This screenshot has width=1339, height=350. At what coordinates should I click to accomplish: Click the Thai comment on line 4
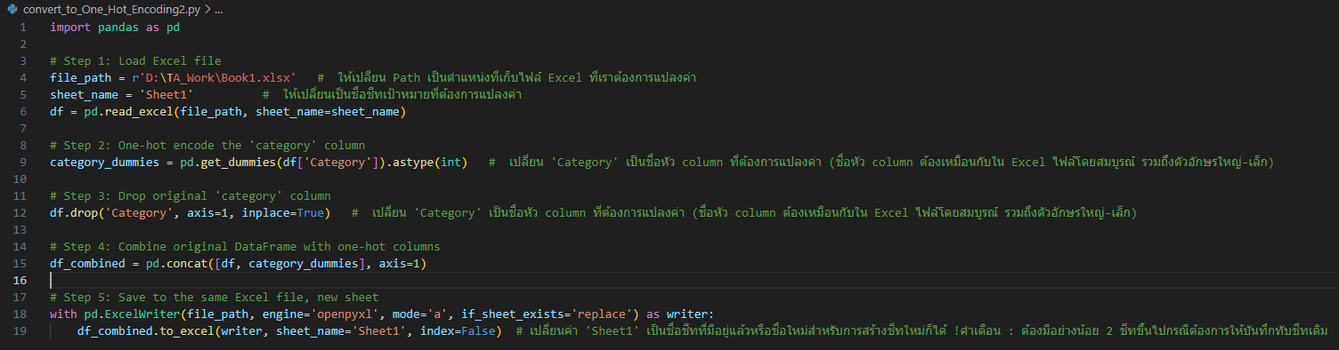tap(506, 77)
